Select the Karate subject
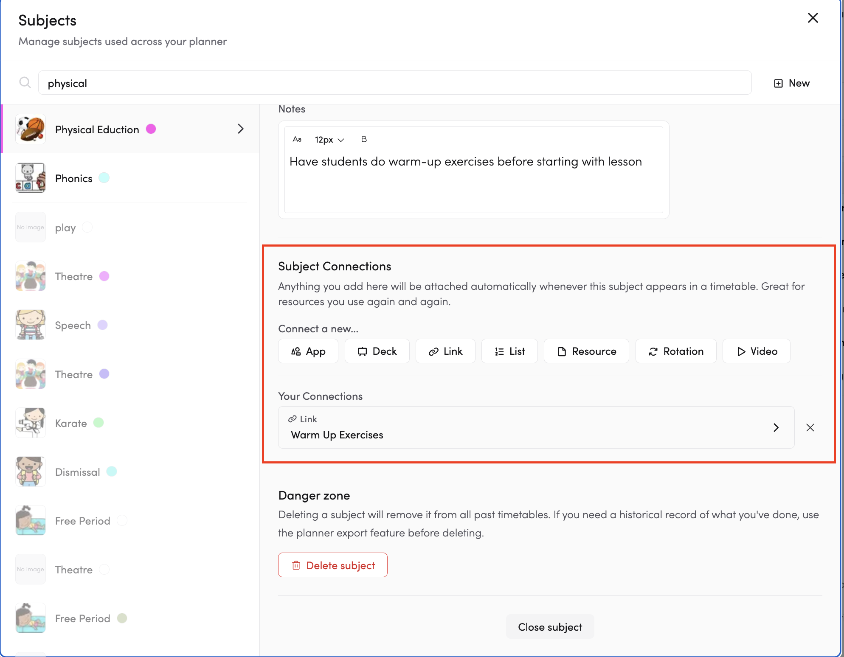 [71, 423]
